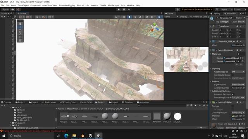Viewport: 248px width, 139px height.
Task: Select the ur4_Mat white sphere thumbnail
Action: tap(177, 117)
